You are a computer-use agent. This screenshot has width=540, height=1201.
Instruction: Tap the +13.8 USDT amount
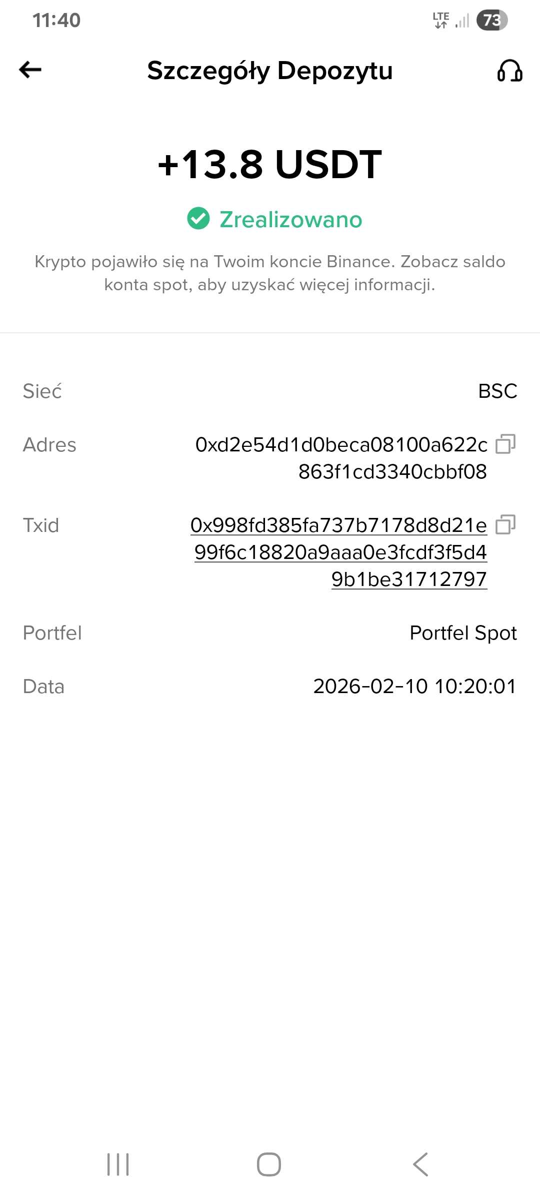click(270, 164)
